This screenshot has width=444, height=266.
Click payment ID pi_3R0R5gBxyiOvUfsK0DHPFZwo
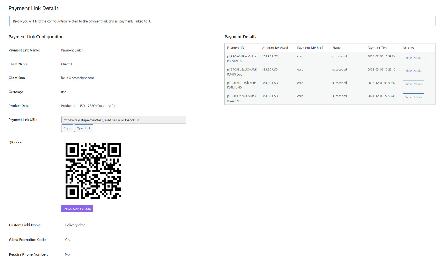click(242, 72)
